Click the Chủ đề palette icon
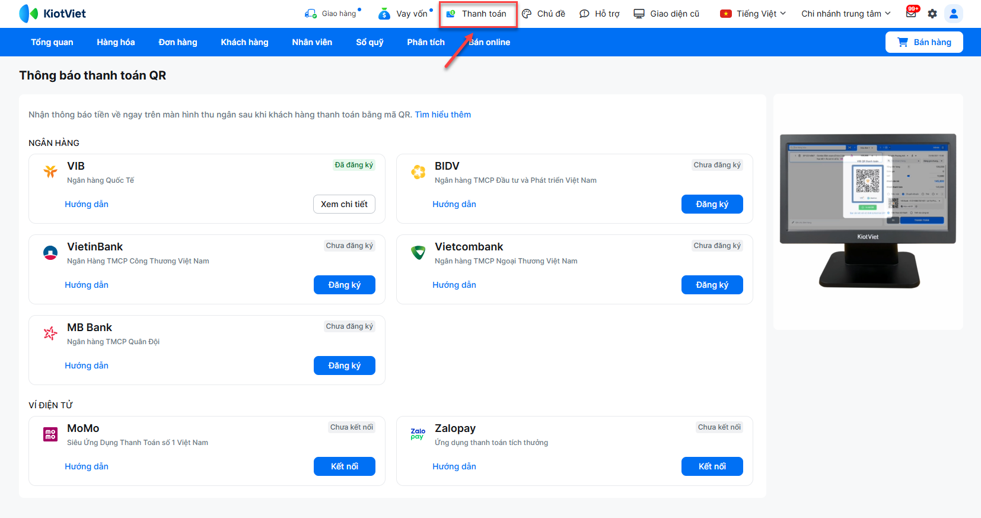 [527, 14]
